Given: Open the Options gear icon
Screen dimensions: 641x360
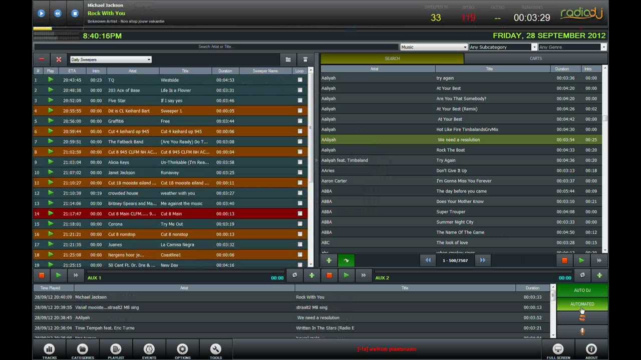Looking at the screenshot, I should [x=182, y=351].
